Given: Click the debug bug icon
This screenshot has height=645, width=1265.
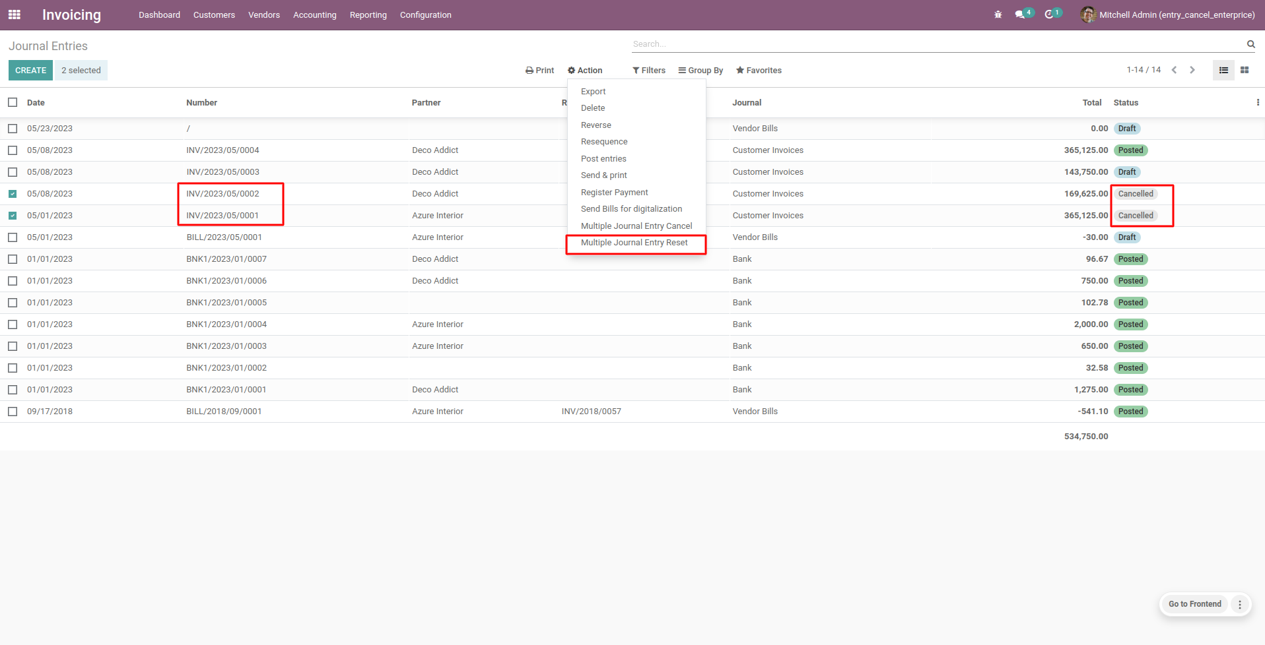Looking at the screenshot, I should click(x=998, y=15).
